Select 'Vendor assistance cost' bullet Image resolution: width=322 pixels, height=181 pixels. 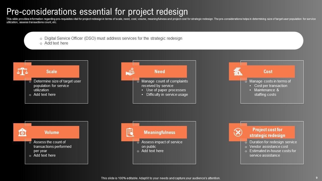coord(269,147)
